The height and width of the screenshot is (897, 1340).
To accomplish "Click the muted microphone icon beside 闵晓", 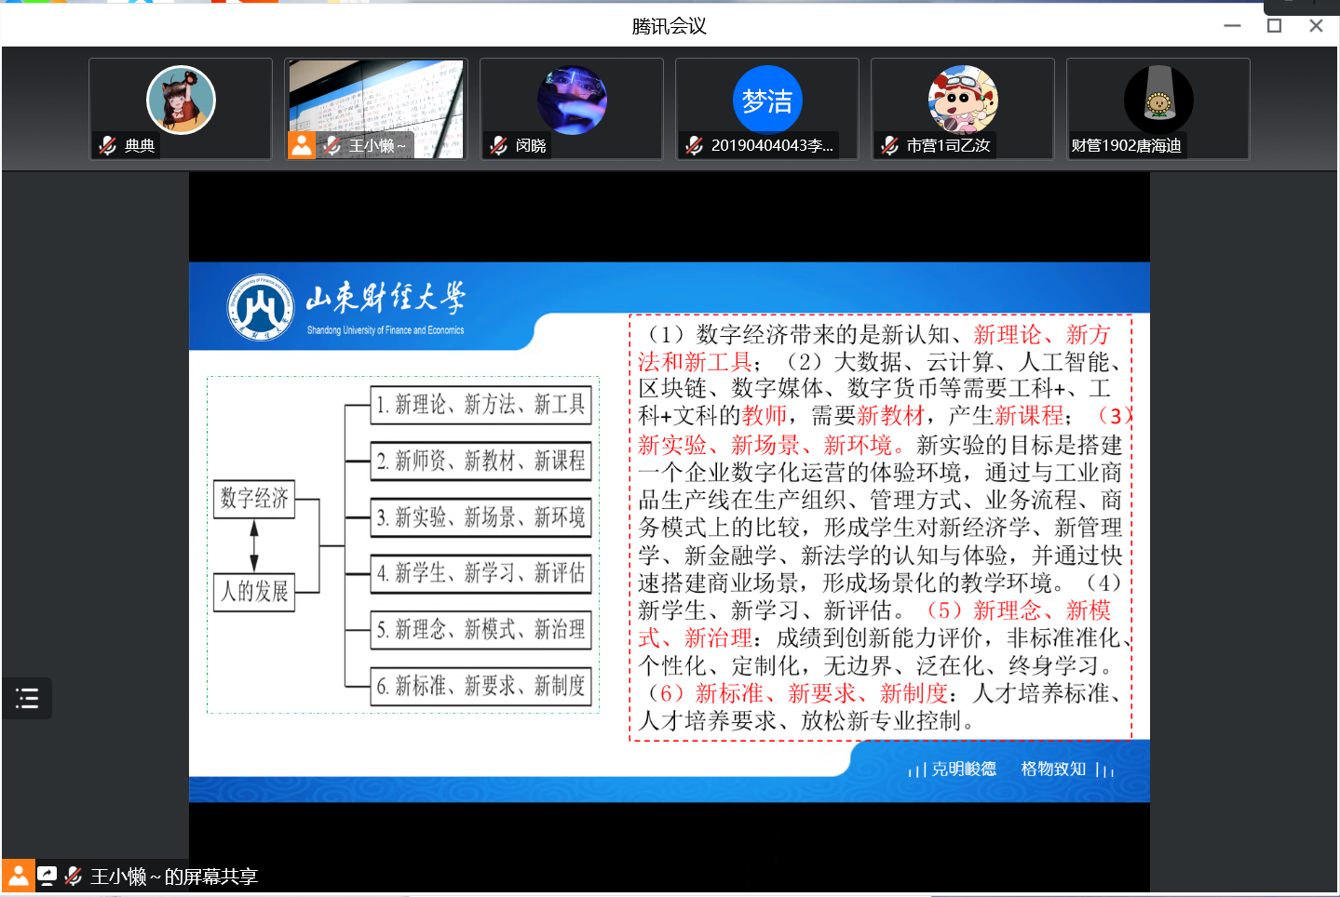I will click(499, 145).
